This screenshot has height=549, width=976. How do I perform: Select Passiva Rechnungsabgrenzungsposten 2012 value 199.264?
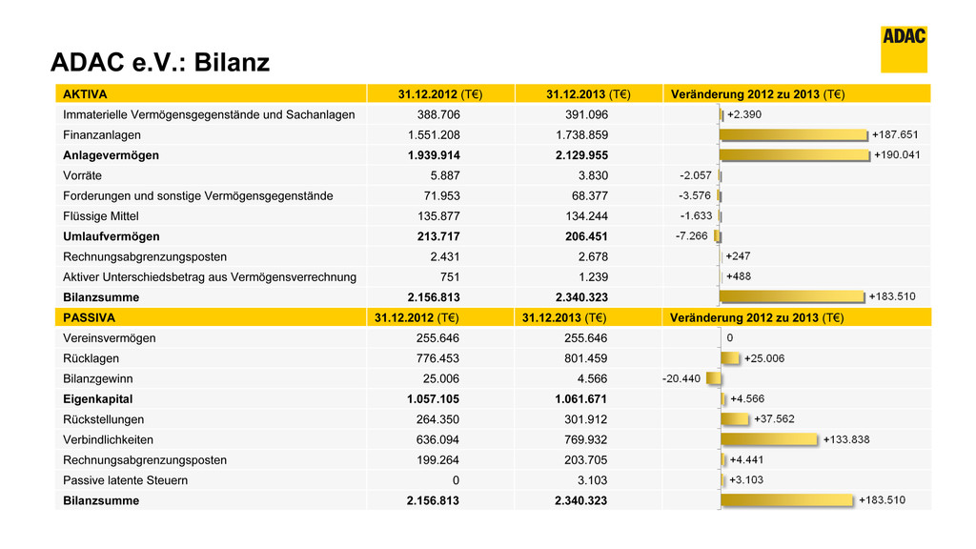tap(437, 460)
